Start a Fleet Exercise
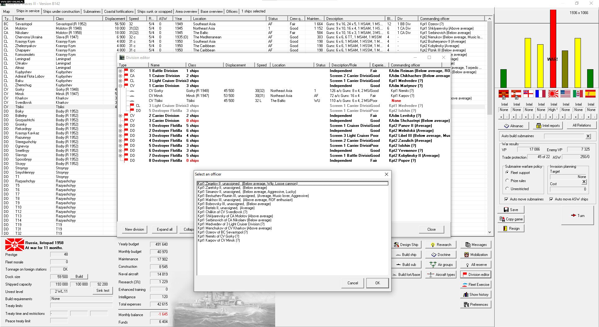This screenshot has width=599, height=327. (475, 284)
